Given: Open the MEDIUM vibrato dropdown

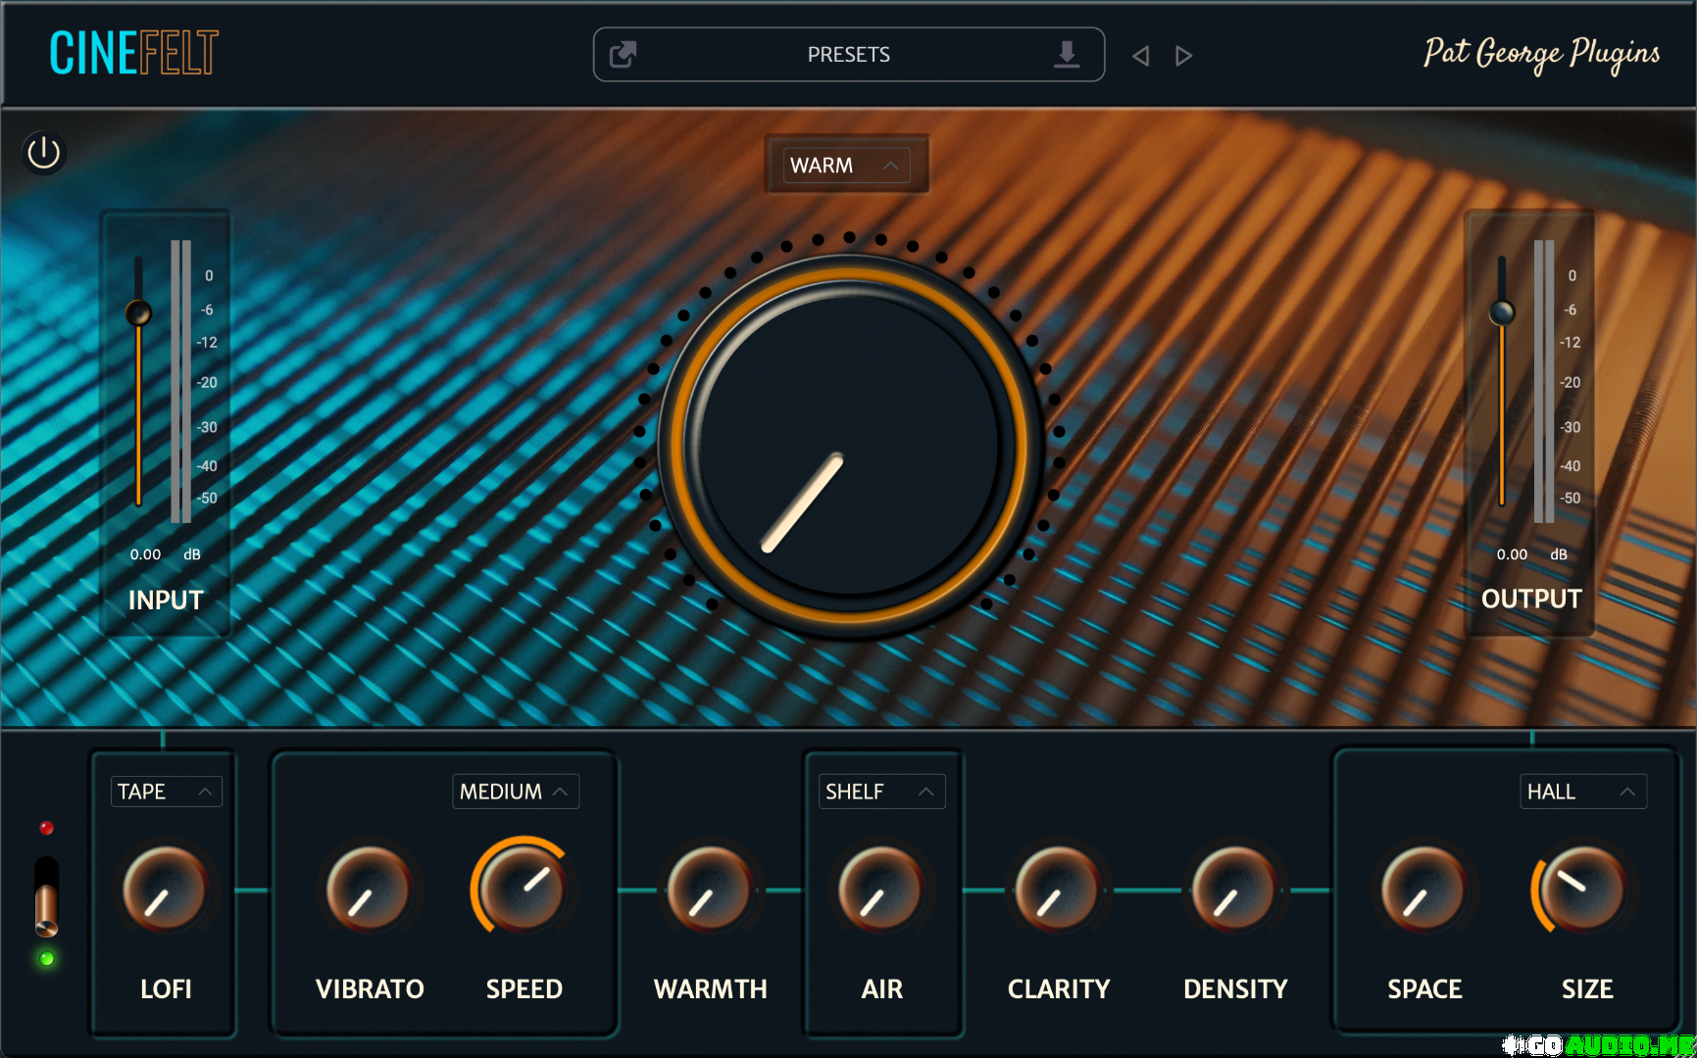Looking at the screenshot, I should point(515,792).
